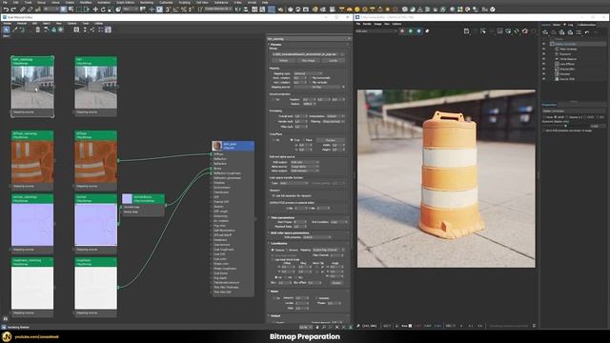Click the render teapot icon in frame buffer toolbar
The width and height of the screenshot is (610, 343).
click(x=525, y=31)
